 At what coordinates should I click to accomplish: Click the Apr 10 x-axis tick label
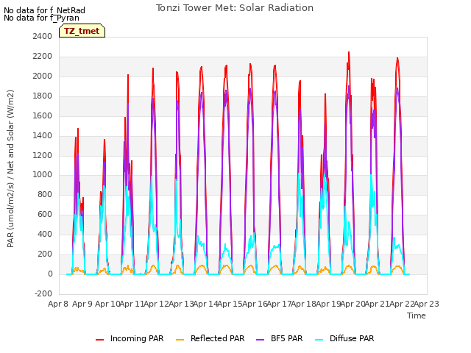click(x=107, y=304)
